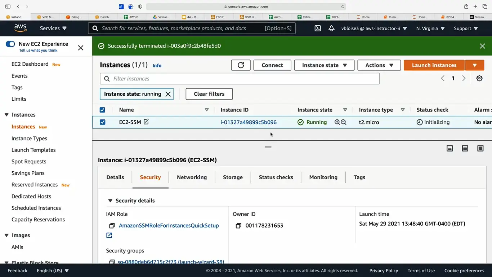
Task: Open the notifications bell
Action: [x=331, y=28]
